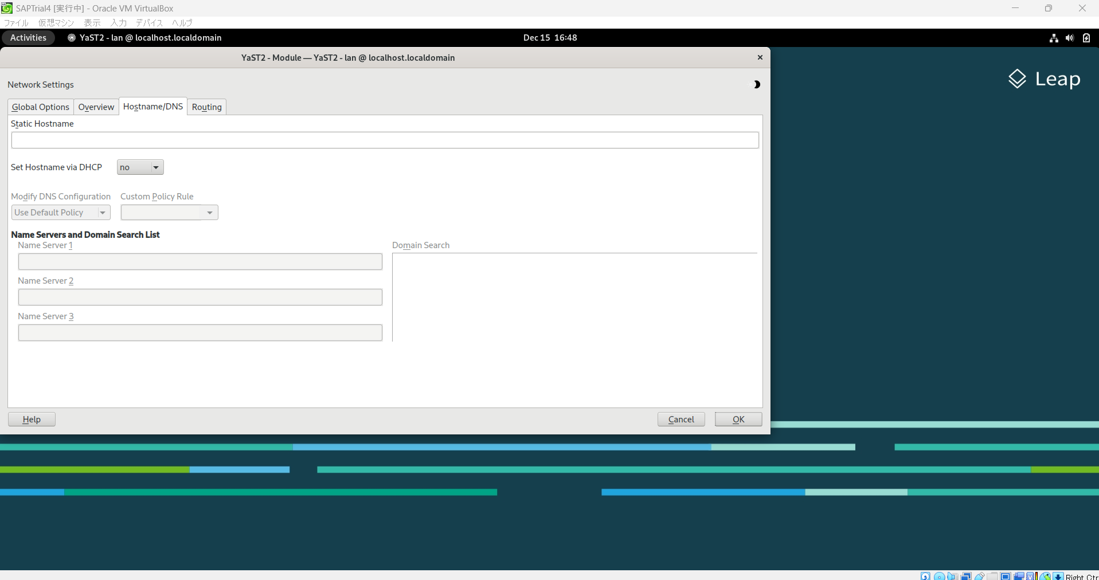
Task: Open the 表示 menu
Action: (x=92, y=23)
